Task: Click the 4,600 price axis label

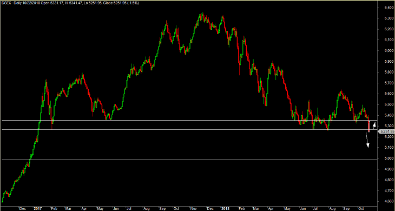Action: click(386, 201)
